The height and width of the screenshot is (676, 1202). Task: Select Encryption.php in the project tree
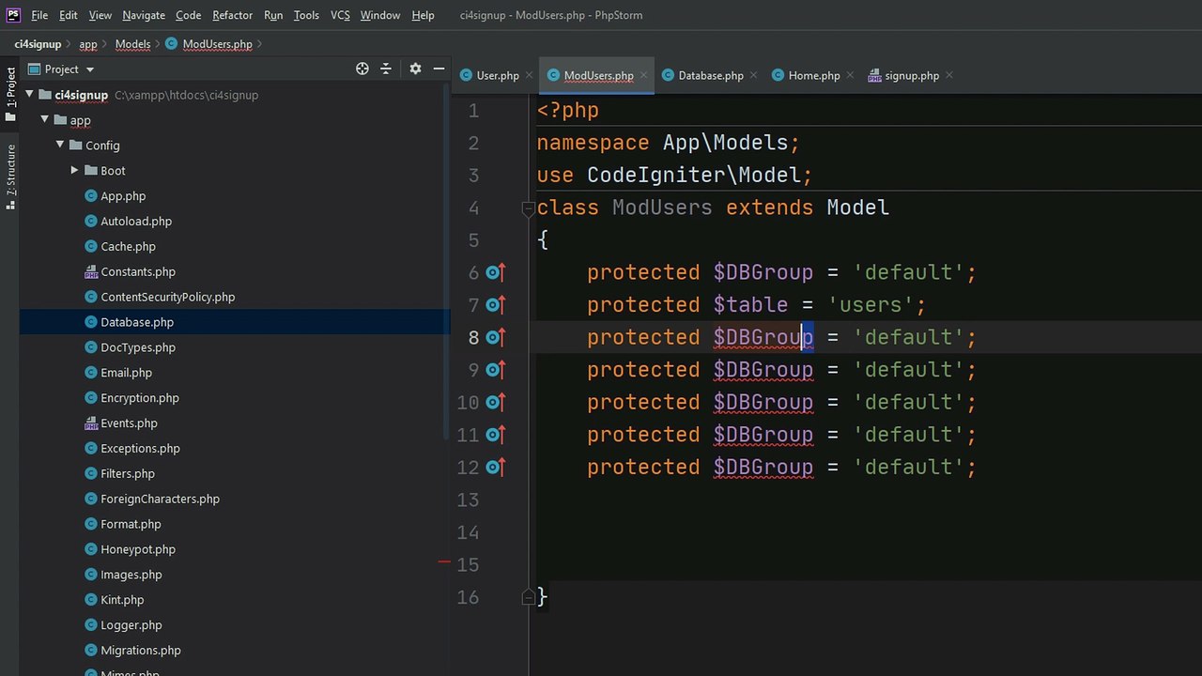click(x=139, y=398)
